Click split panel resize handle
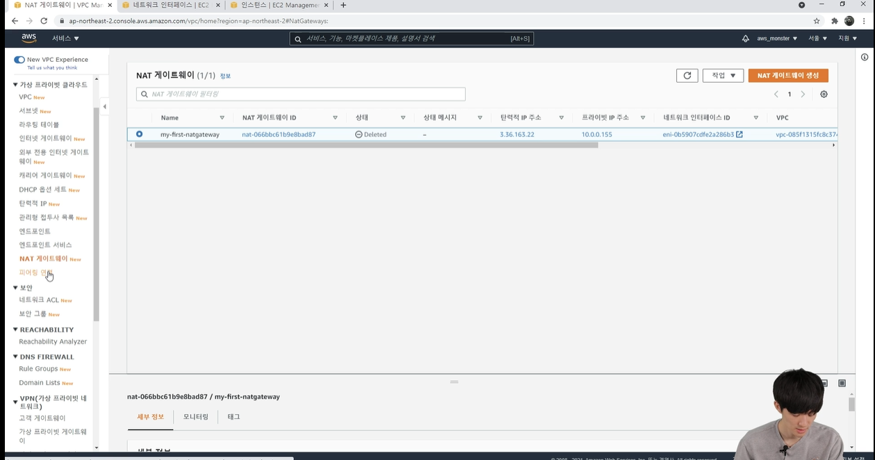Screen dimensions: 875x460 [454, 381]
